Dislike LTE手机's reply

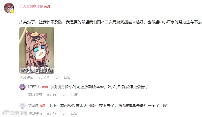click(x=64, y=95)
